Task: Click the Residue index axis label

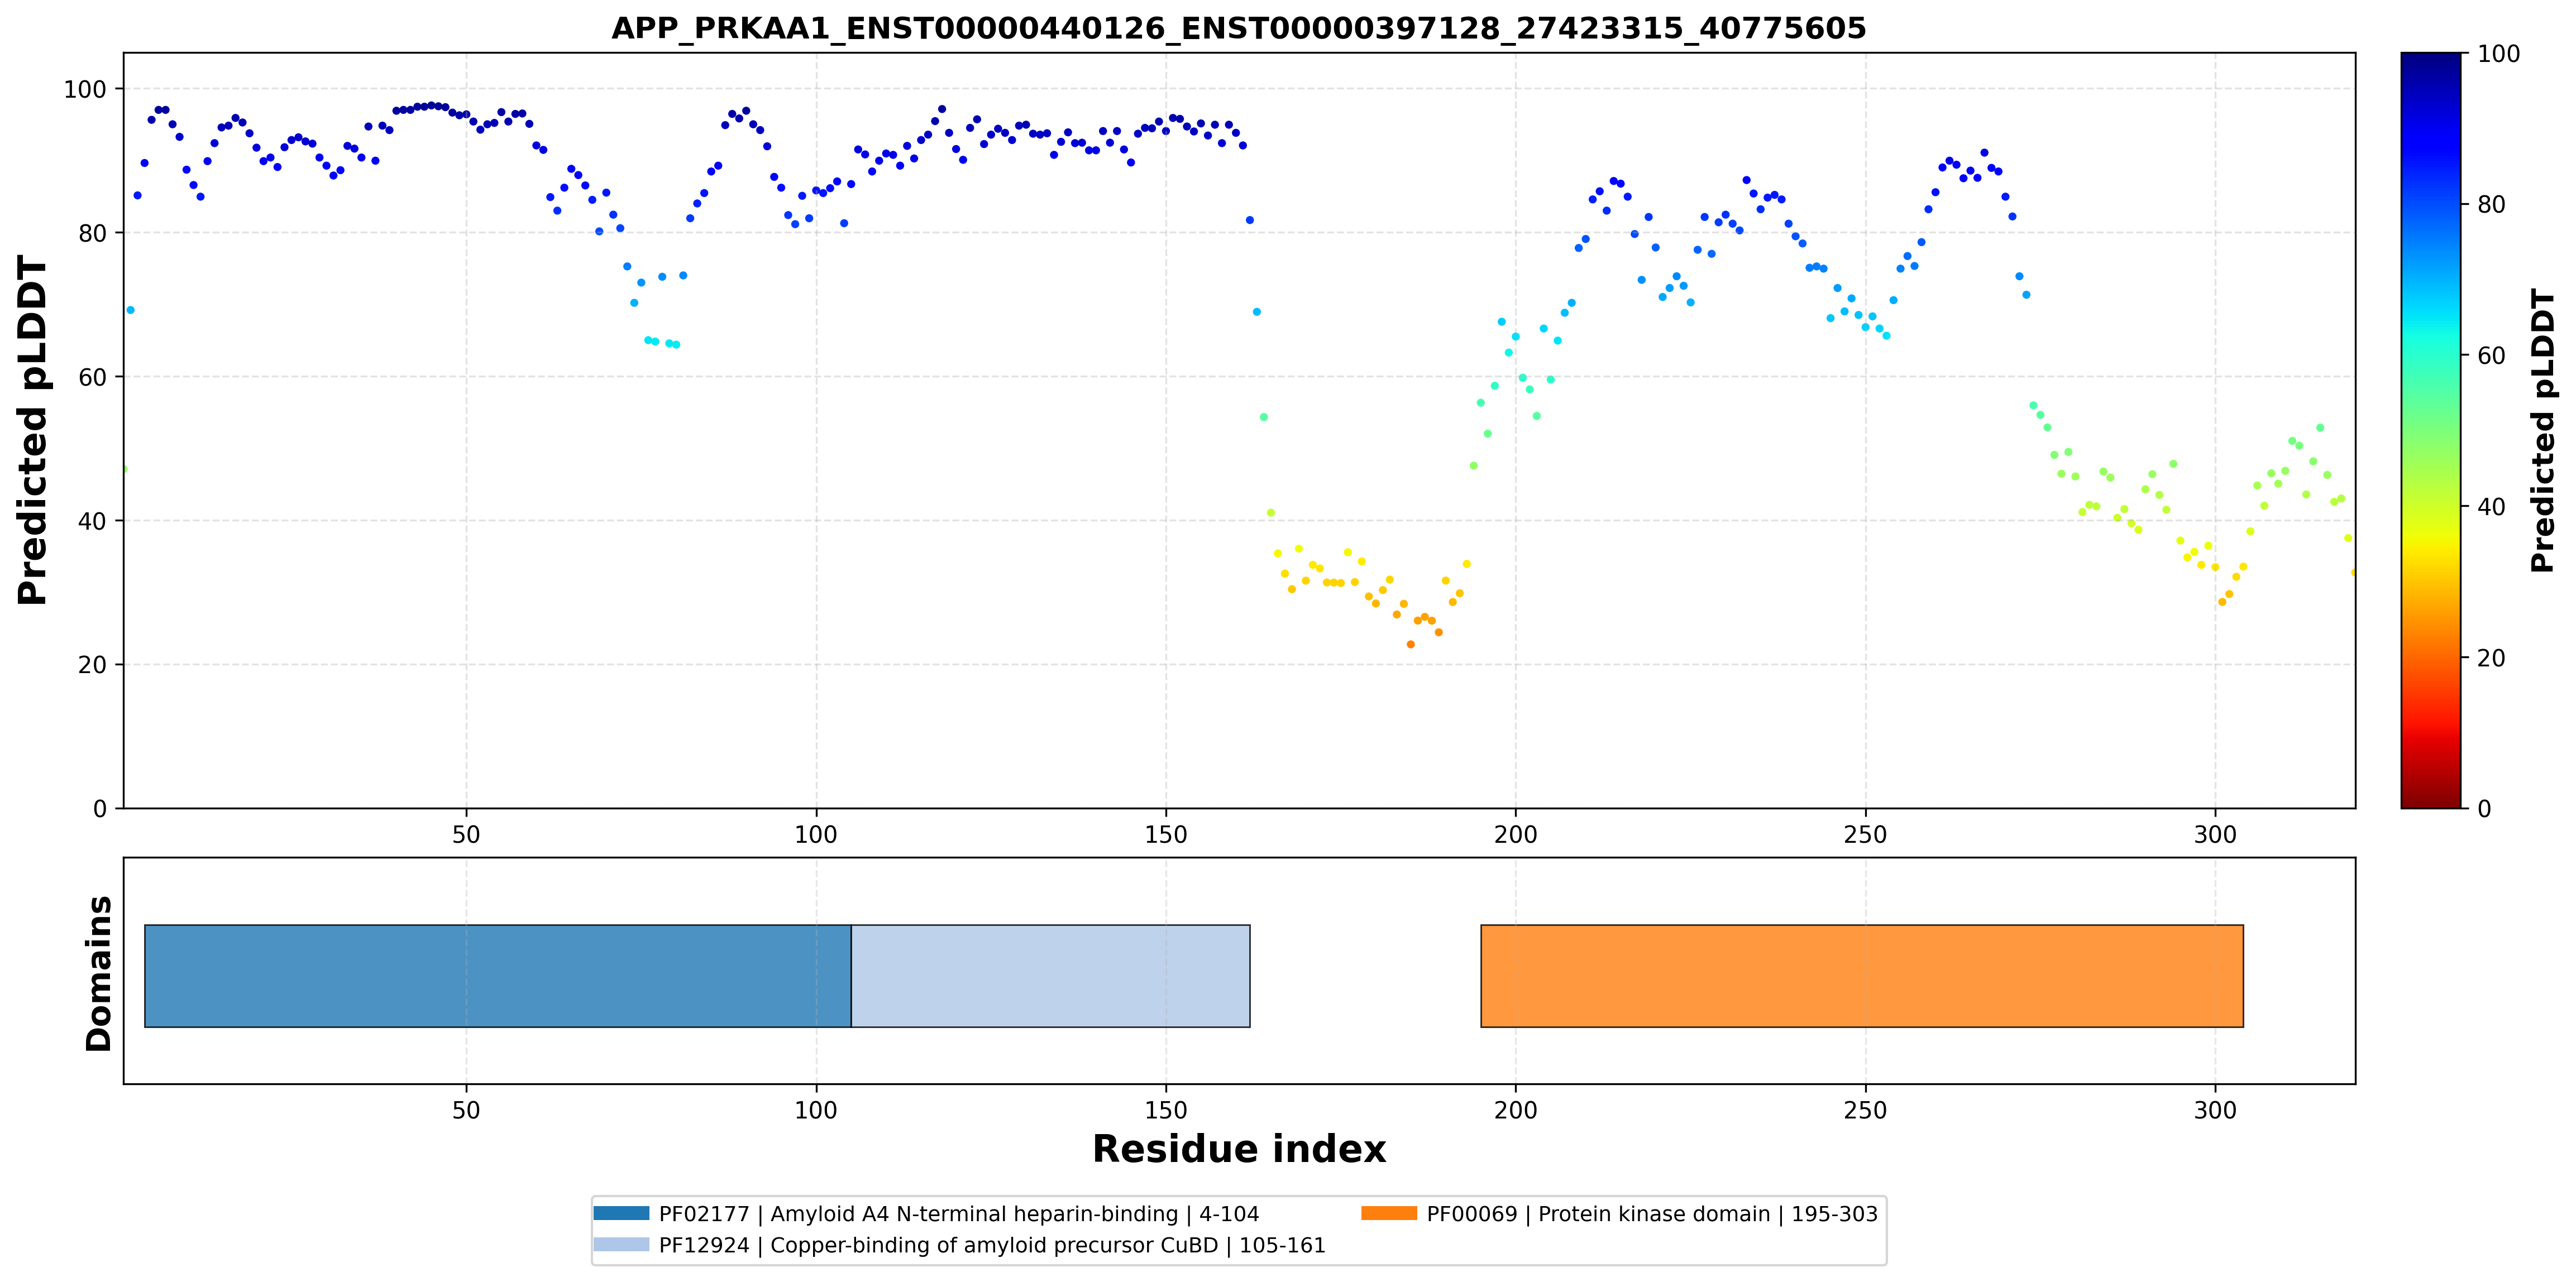Action: pyautogui.click(x=1239, y=1149)
